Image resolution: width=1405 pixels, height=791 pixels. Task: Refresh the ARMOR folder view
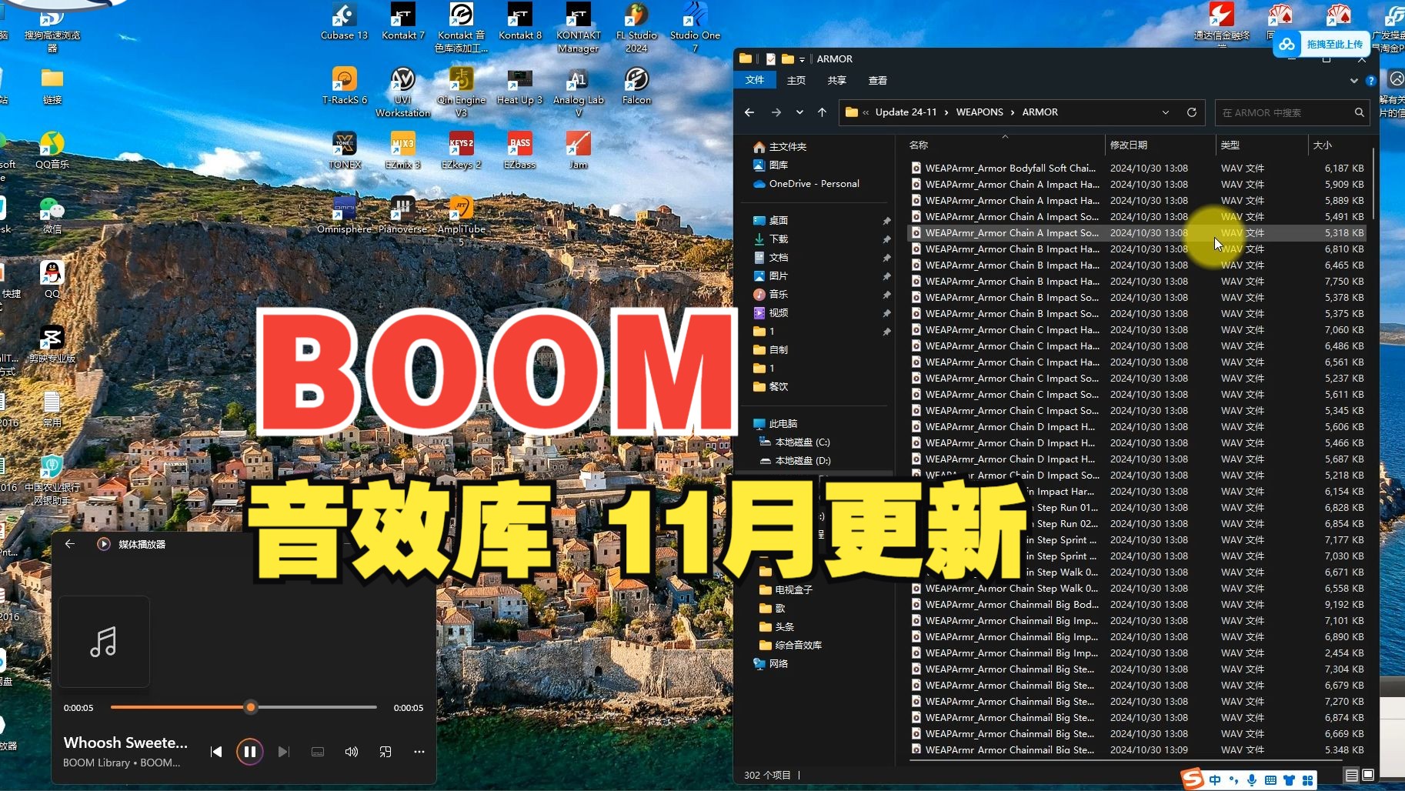[x=1192, y=112]
